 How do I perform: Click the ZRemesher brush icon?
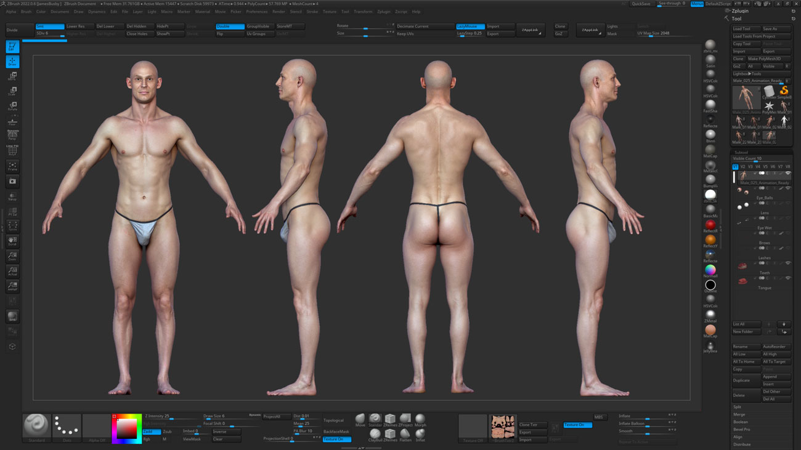[391, 419]
